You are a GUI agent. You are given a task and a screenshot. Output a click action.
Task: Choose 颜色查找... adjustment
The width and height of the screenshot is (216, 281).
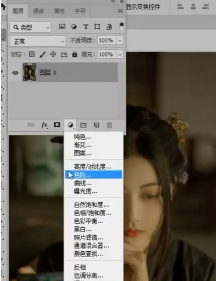(x=94, y=254)
